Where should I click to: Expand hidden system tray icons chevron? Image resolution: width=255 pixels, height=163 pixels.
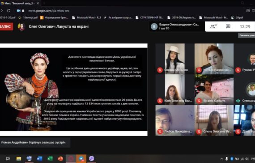[221, 159]
